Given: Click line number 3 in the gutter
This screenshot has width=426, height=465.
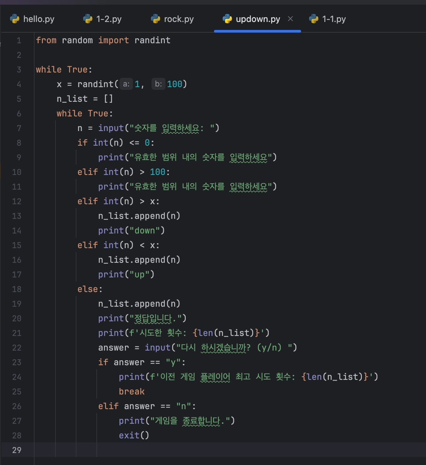Looking at the screenshot, I should coord(19,70).
